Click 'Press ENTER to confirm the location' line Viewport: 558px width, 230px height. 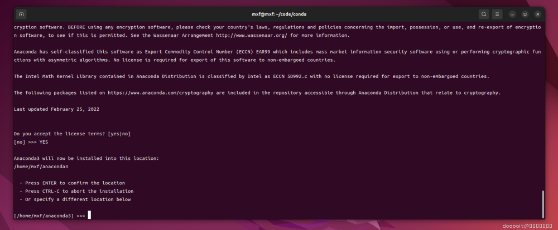click(72, 183)
